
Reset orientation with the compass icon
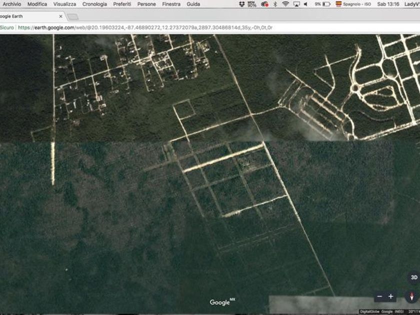coord(412,296)
